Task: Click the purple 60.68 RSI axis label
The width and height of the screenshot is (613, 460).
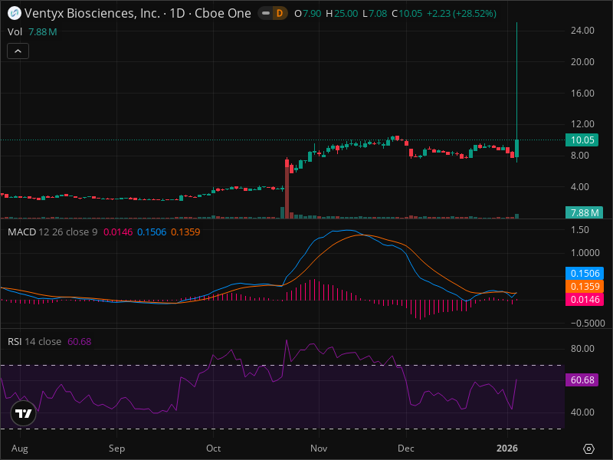Action: point(582,379)
